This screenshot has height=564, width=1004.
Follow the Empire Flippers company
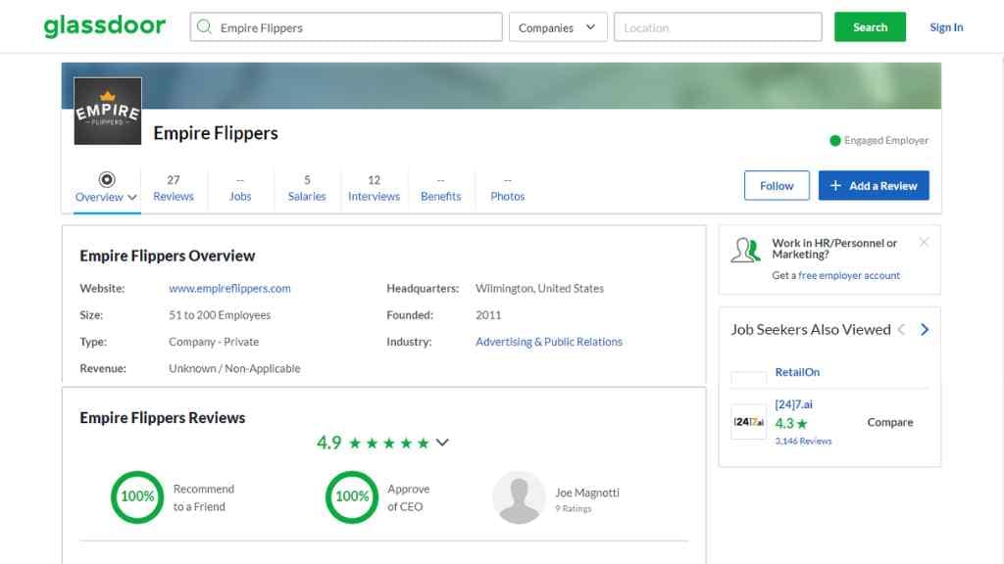(x=776, y=185)
